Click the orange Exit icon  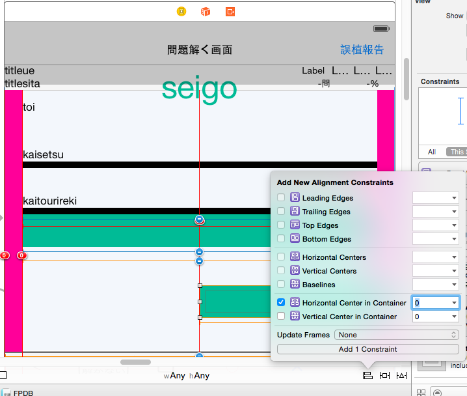point(230,12)
